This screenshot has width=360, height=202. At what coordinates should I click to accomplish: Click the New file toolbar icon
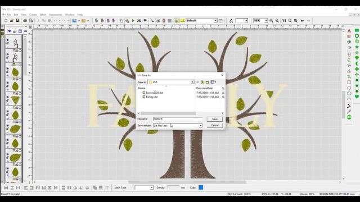(x=6, y=21)
